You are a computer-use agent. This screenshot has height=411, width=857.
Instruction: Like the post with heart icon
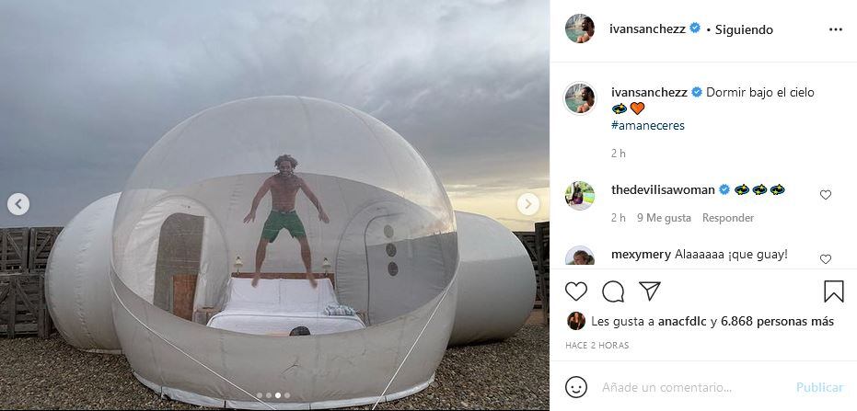pos(576,291)
